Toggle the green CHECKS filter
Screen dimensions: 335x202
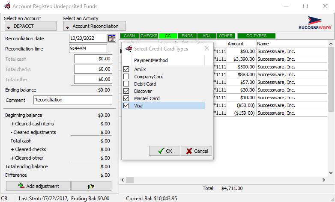coord(149,36)
